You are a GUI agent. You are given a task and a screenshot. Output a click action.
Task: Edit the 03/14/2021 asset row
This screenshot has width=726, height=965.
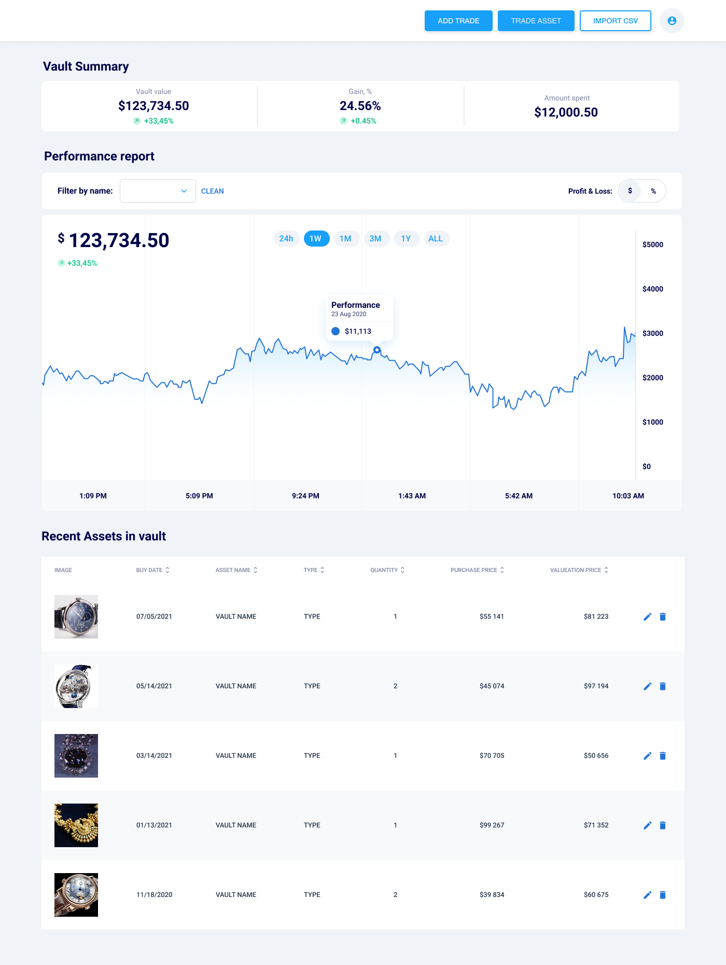pyautogui.click(x=647, y=756)
